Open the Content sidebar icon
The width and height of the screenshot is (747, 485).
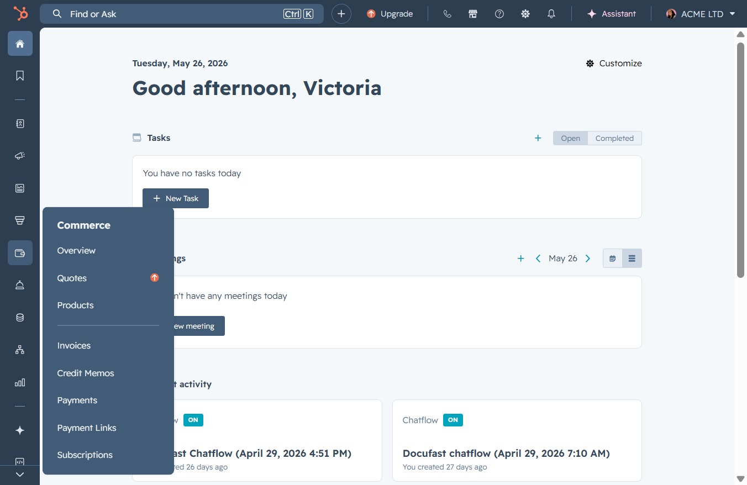point(20,188)
